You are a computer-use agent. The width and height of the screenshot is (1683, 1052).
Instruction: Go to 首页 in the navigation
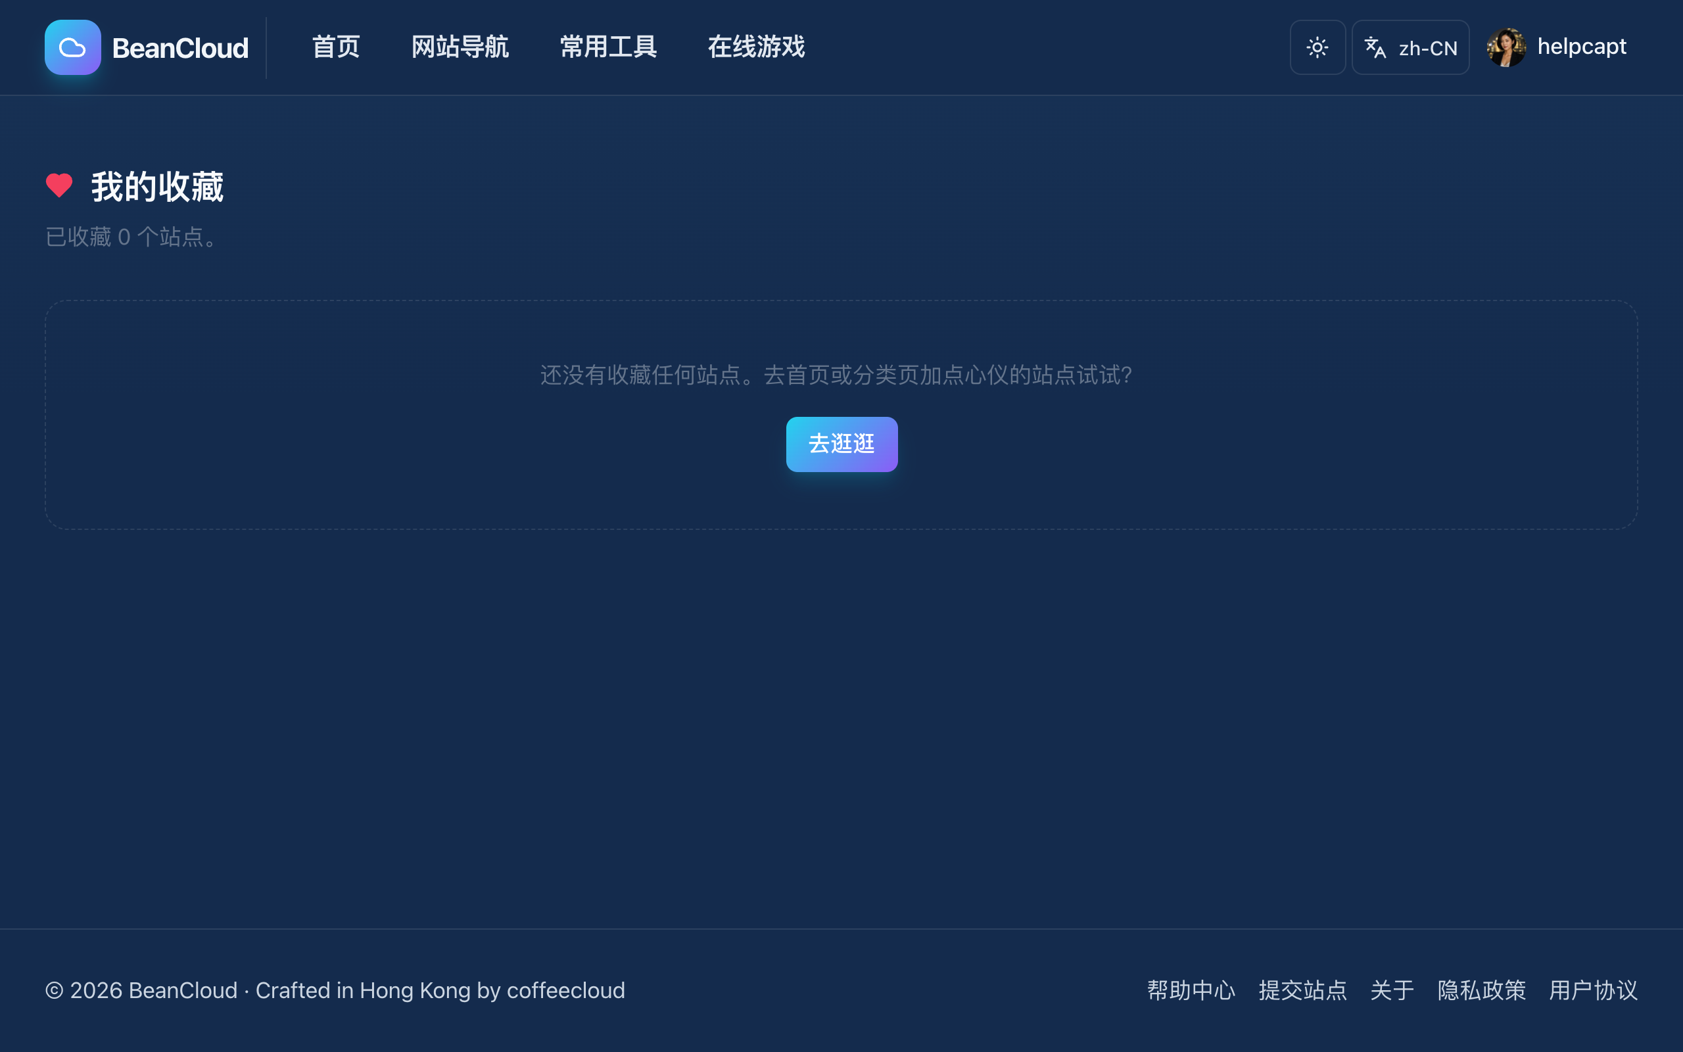pyautogui.click(x=336, y=47)
